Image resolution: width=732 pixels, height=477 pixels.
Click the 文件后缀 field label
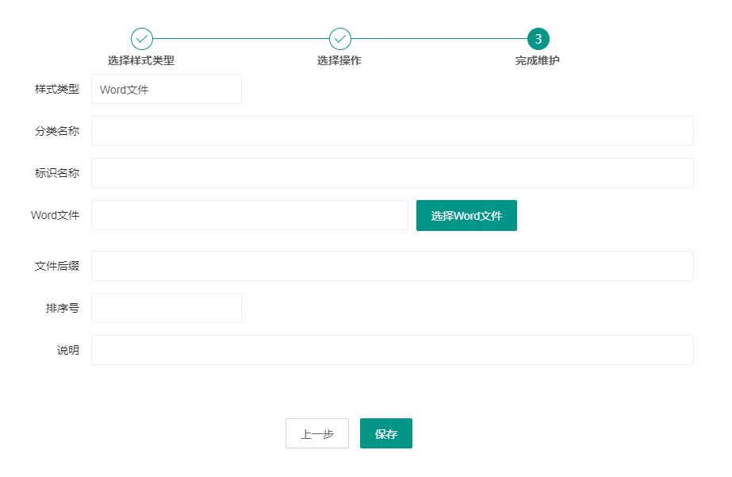tap(57, 267)
